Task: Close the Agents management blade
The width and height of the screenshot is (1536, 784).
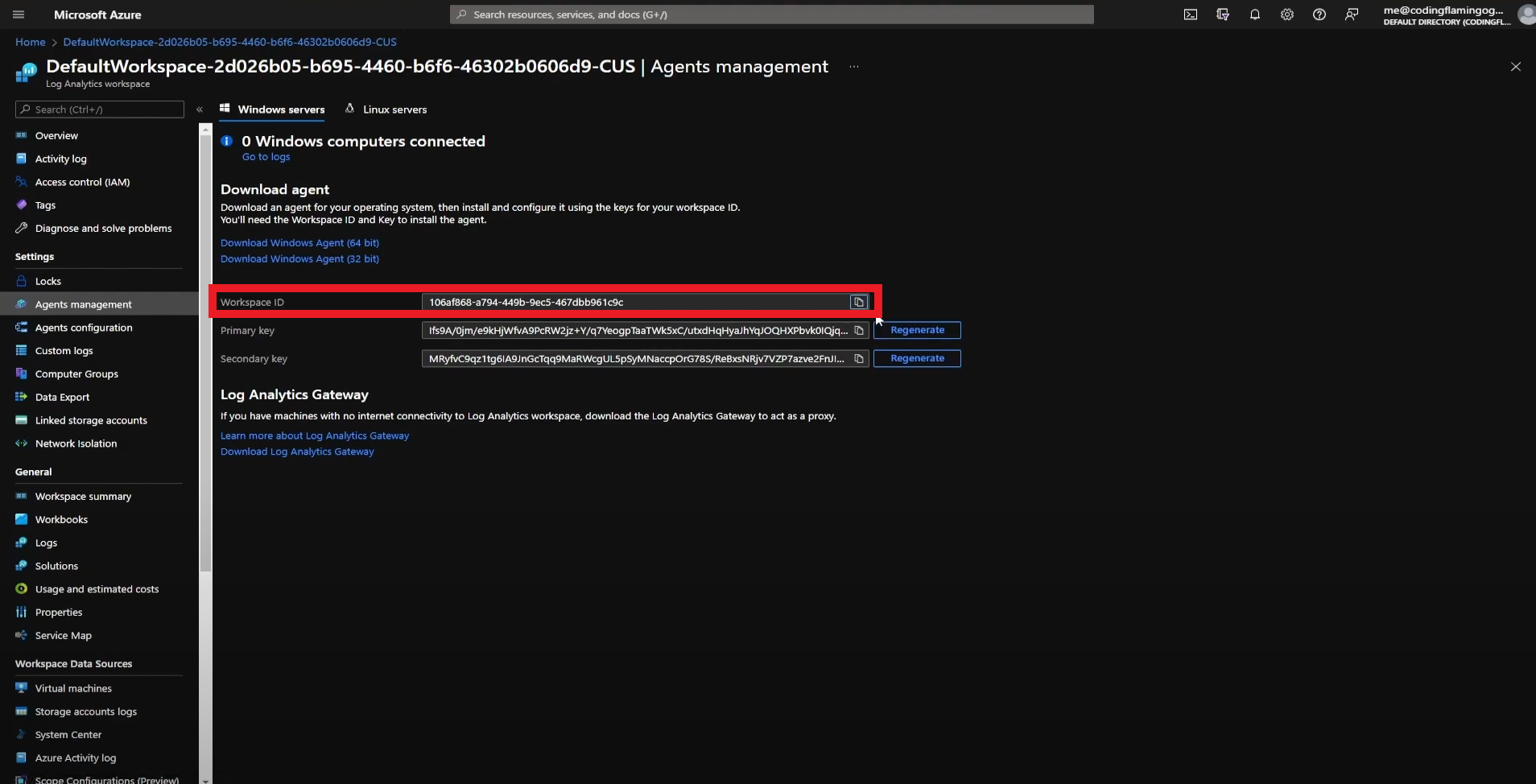Action: pyautogui.click(x=1516, y=67)
